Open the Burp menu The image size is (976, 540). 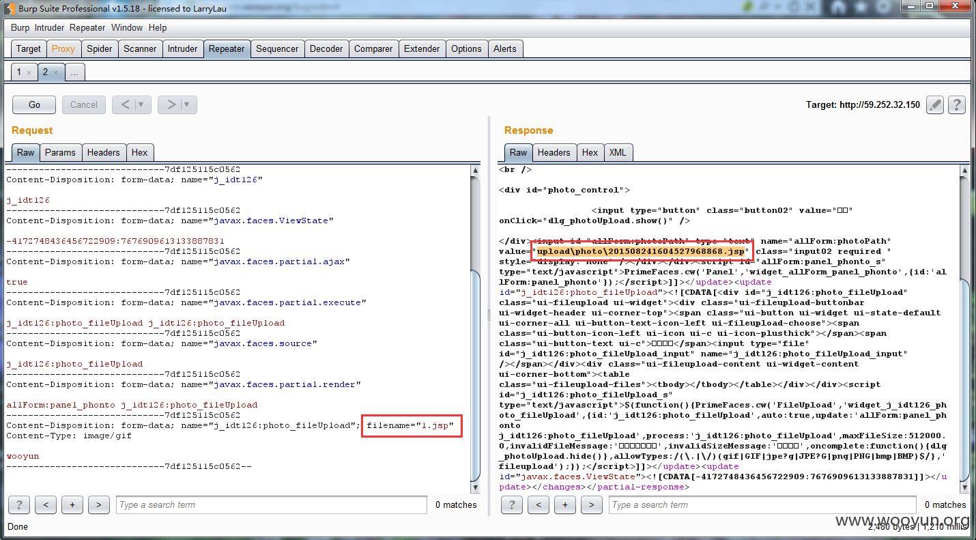click(x=20, y=27)
